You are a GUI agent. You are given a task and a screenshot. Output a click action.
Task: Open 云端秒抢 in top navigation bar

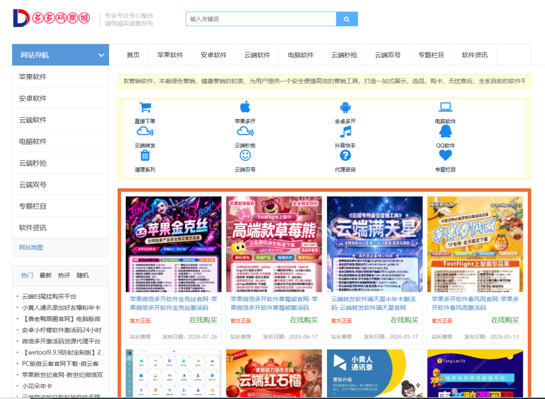coord(344,55)
